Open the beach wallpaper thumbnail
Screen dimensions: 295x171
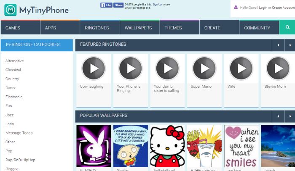(x=278, y=146)
